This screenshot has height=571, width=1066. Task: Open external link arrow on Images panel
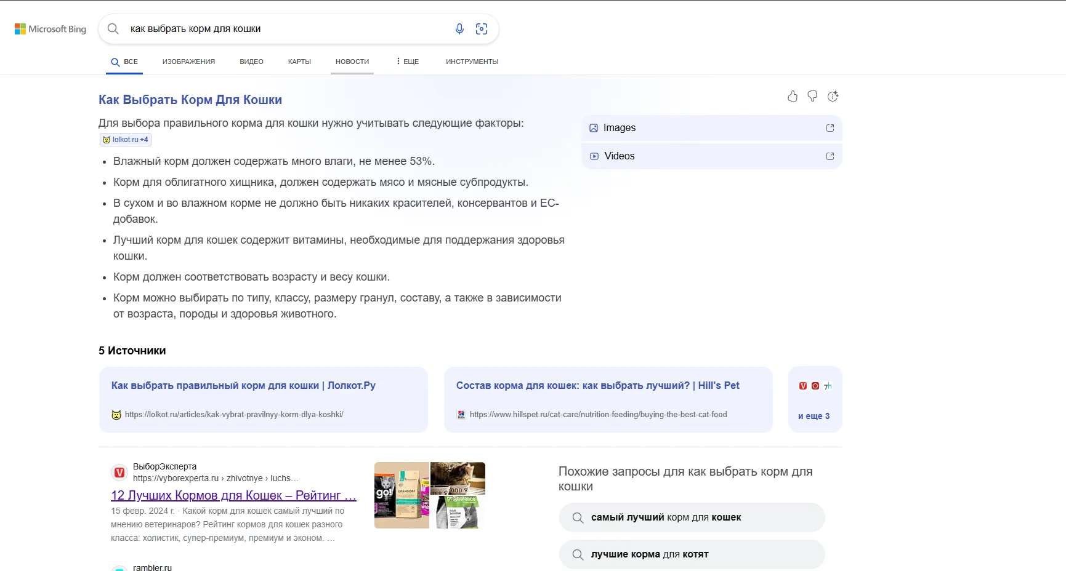coord(830,128)
